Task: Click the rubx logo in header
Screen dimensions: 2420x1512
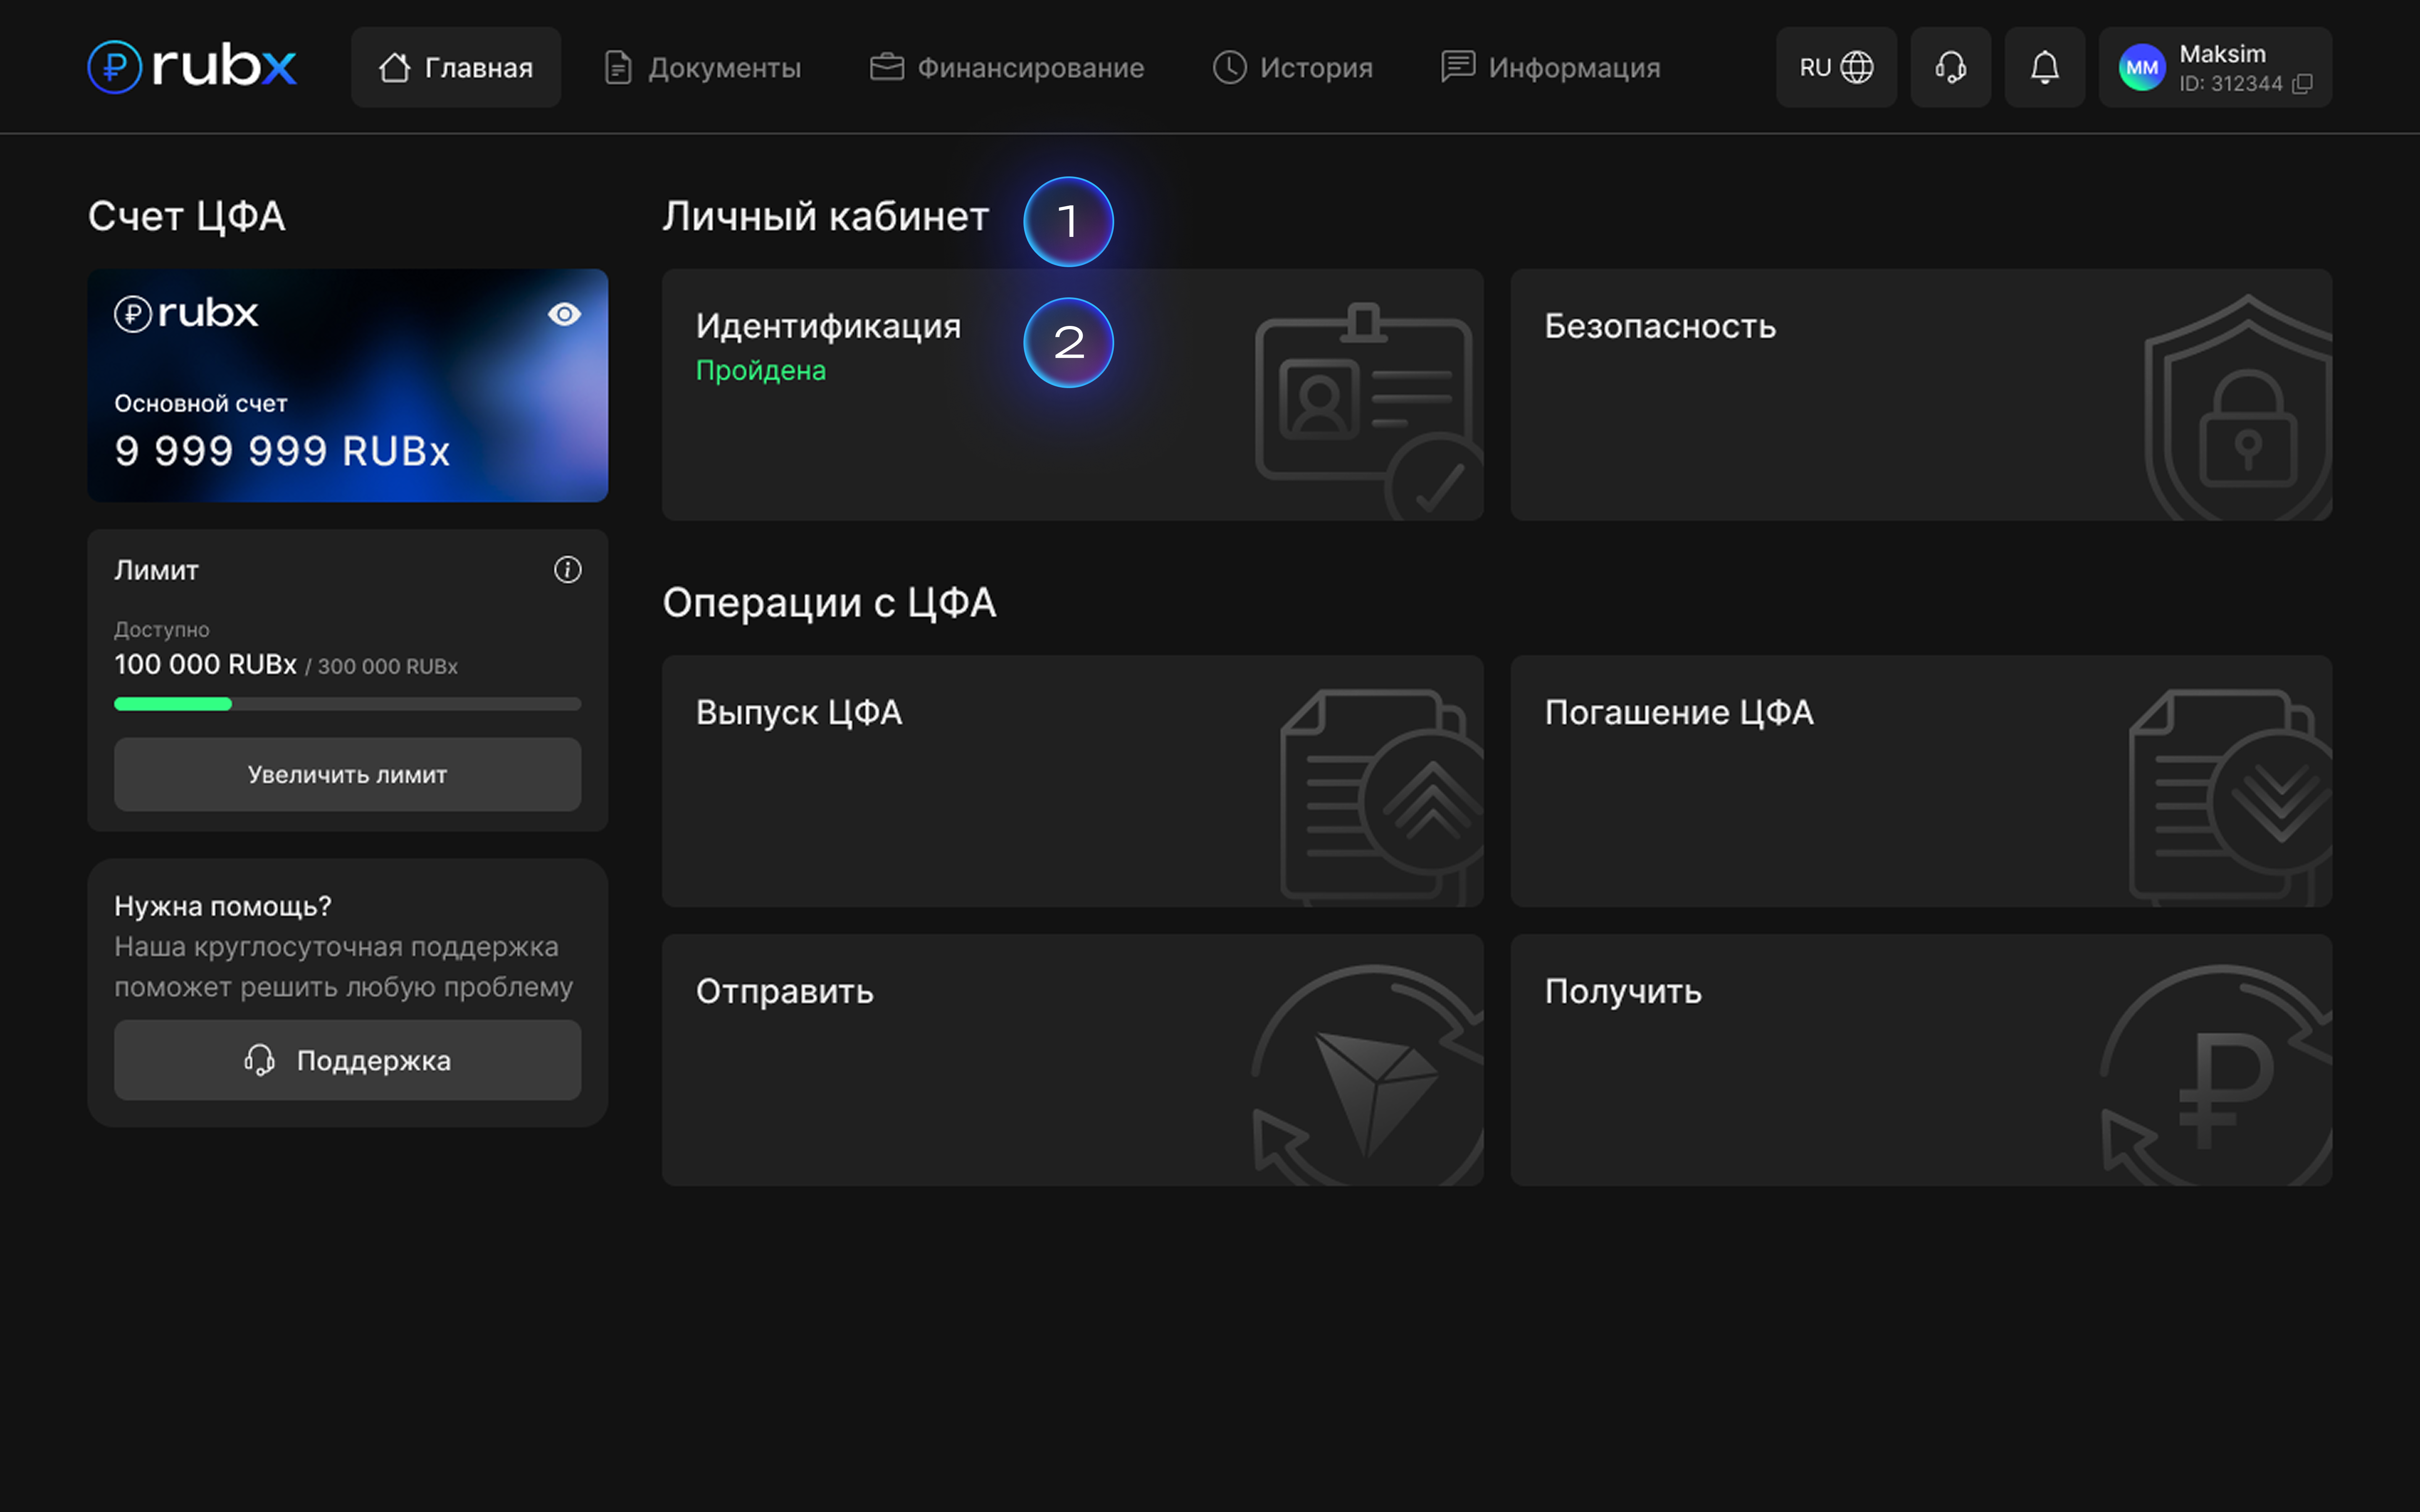Action: coord(192,67)
